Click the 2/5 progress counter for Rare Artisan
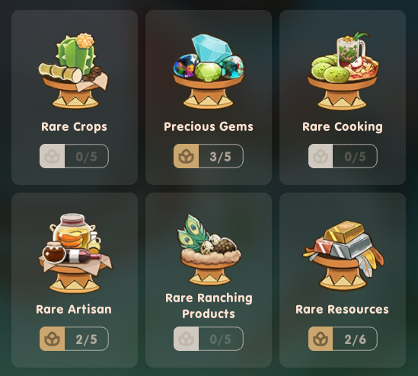The width and height of the screenshot is (418, 376). coord(86,339)
